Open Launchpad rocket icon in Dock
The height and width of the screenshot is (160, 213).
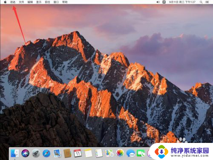click(x=36, y=153)
